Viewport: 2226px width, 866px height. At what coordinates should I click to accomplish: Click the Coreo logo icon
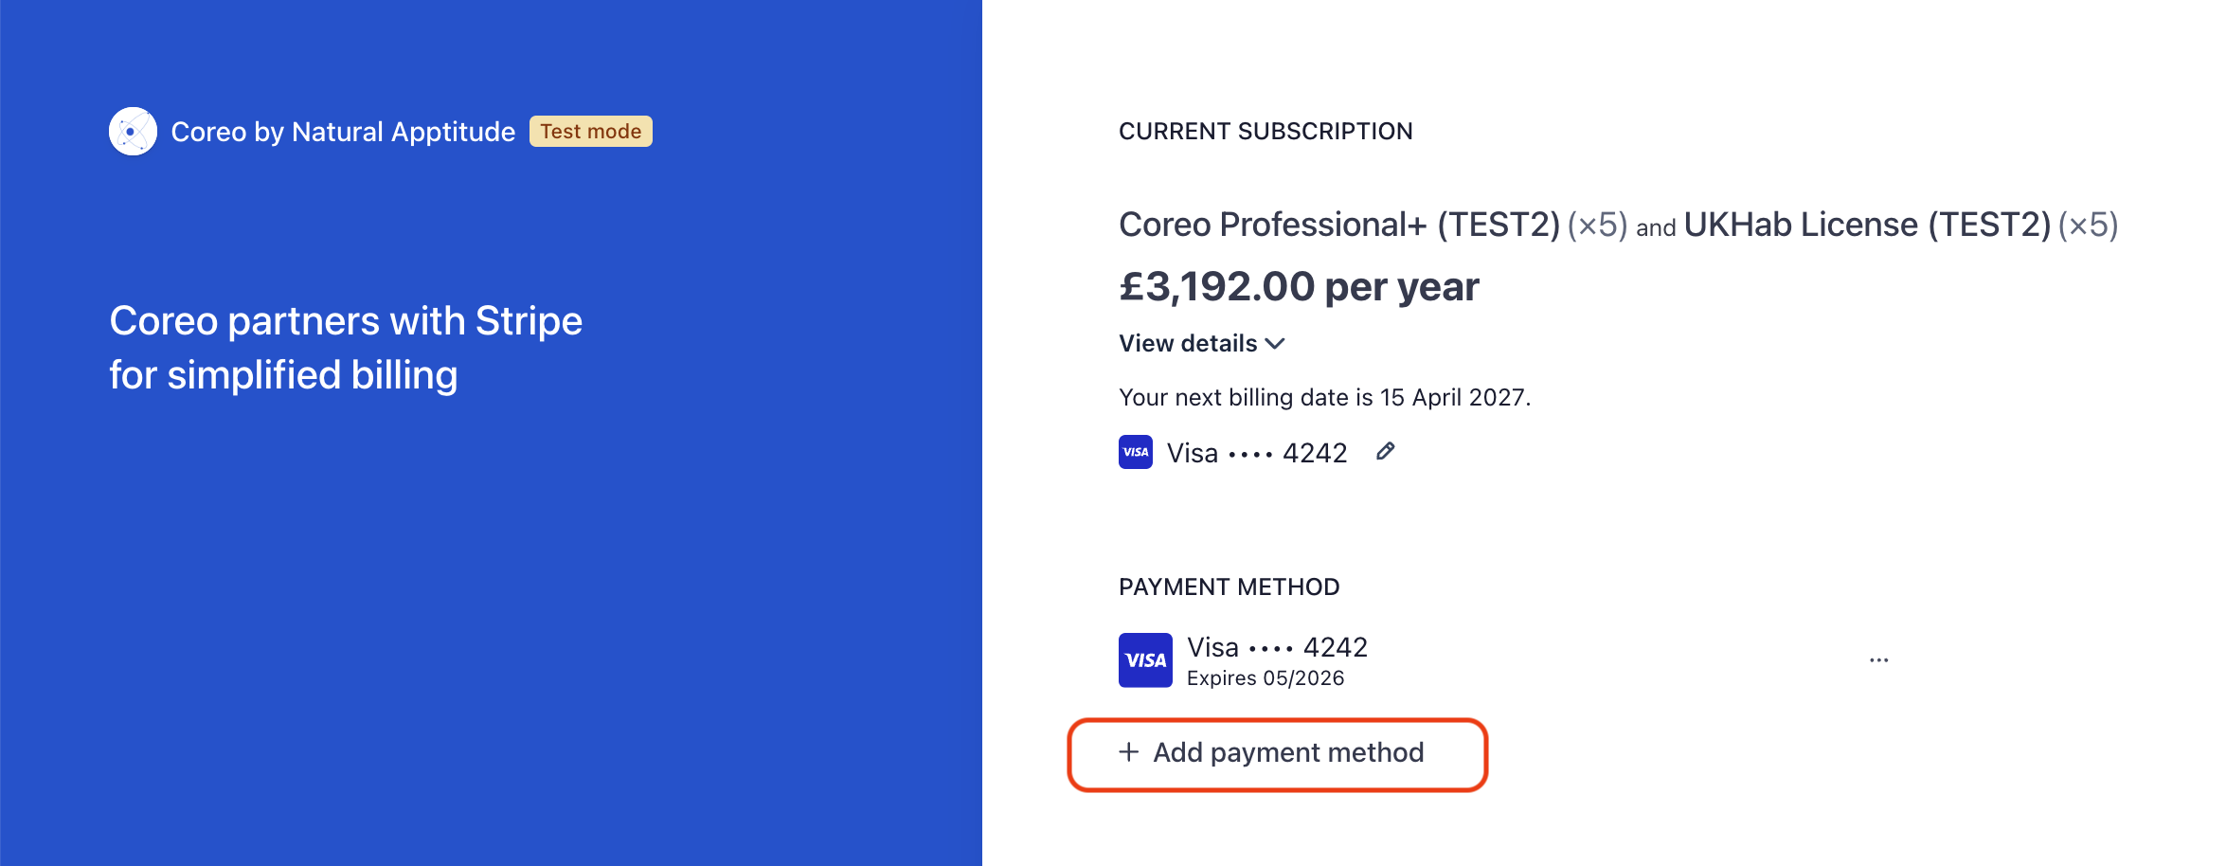point(133,132)
